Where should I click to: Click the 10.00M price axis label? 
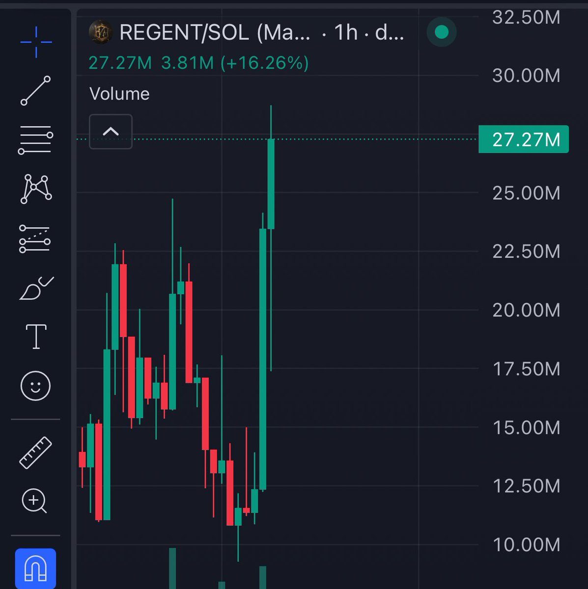[x=526, y=544]
